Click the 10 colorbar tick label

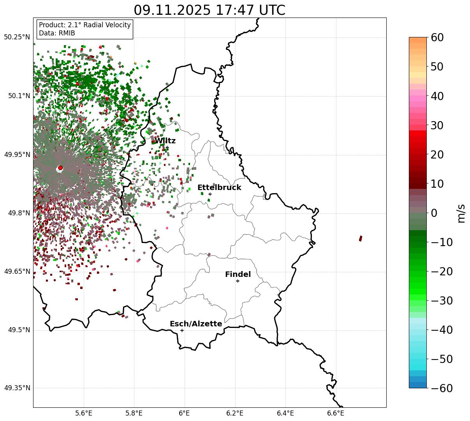[x=437, y=183]
